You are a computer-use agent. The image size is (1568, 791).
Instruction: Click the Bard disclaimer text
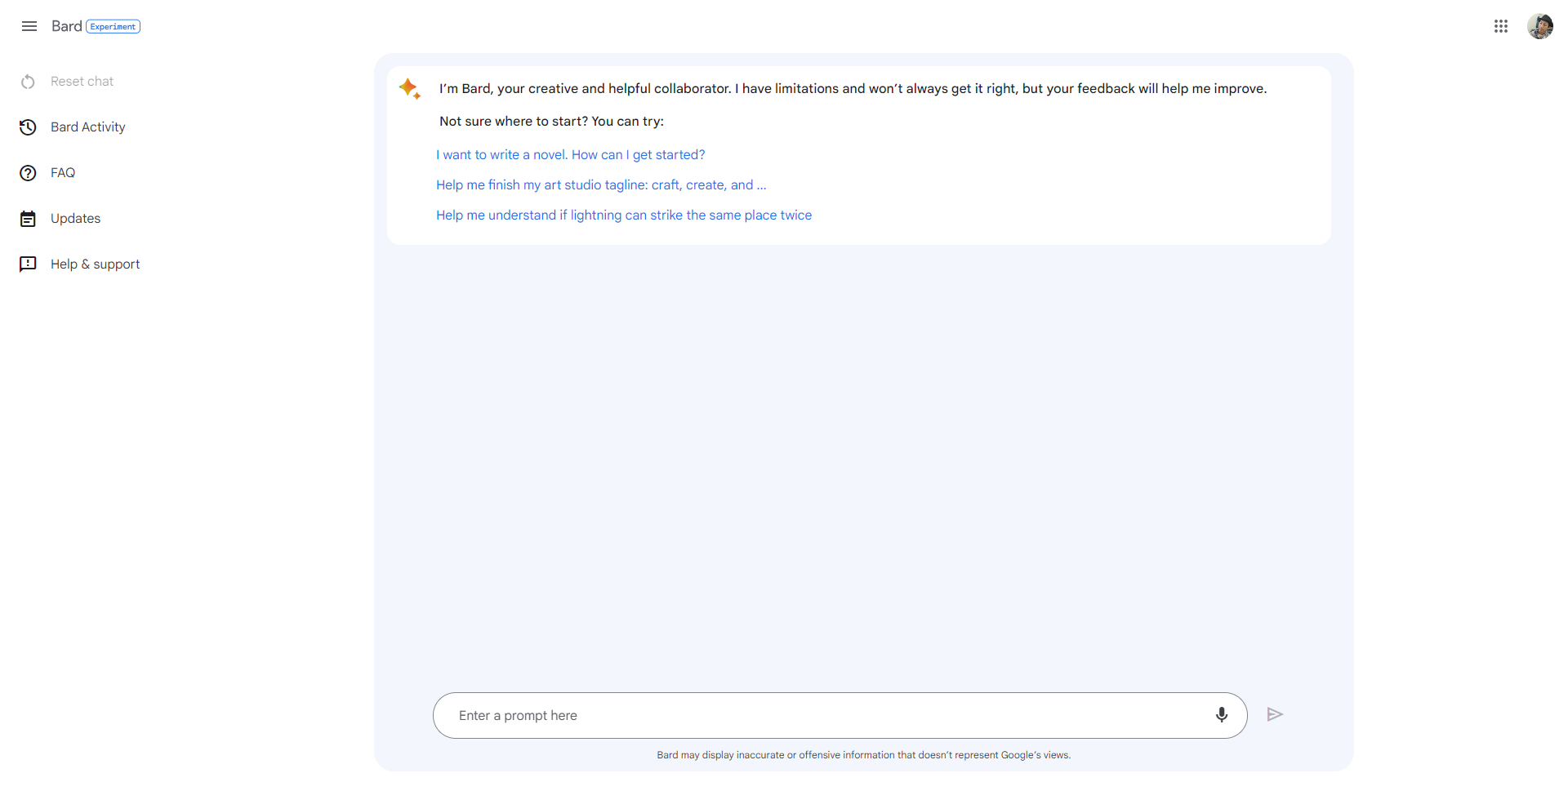(x=864, y=755)
